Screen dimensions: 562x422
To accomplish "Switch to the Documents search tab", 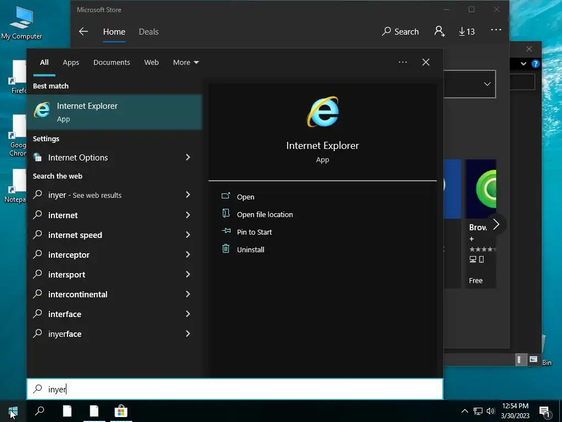I will (111, 63).
